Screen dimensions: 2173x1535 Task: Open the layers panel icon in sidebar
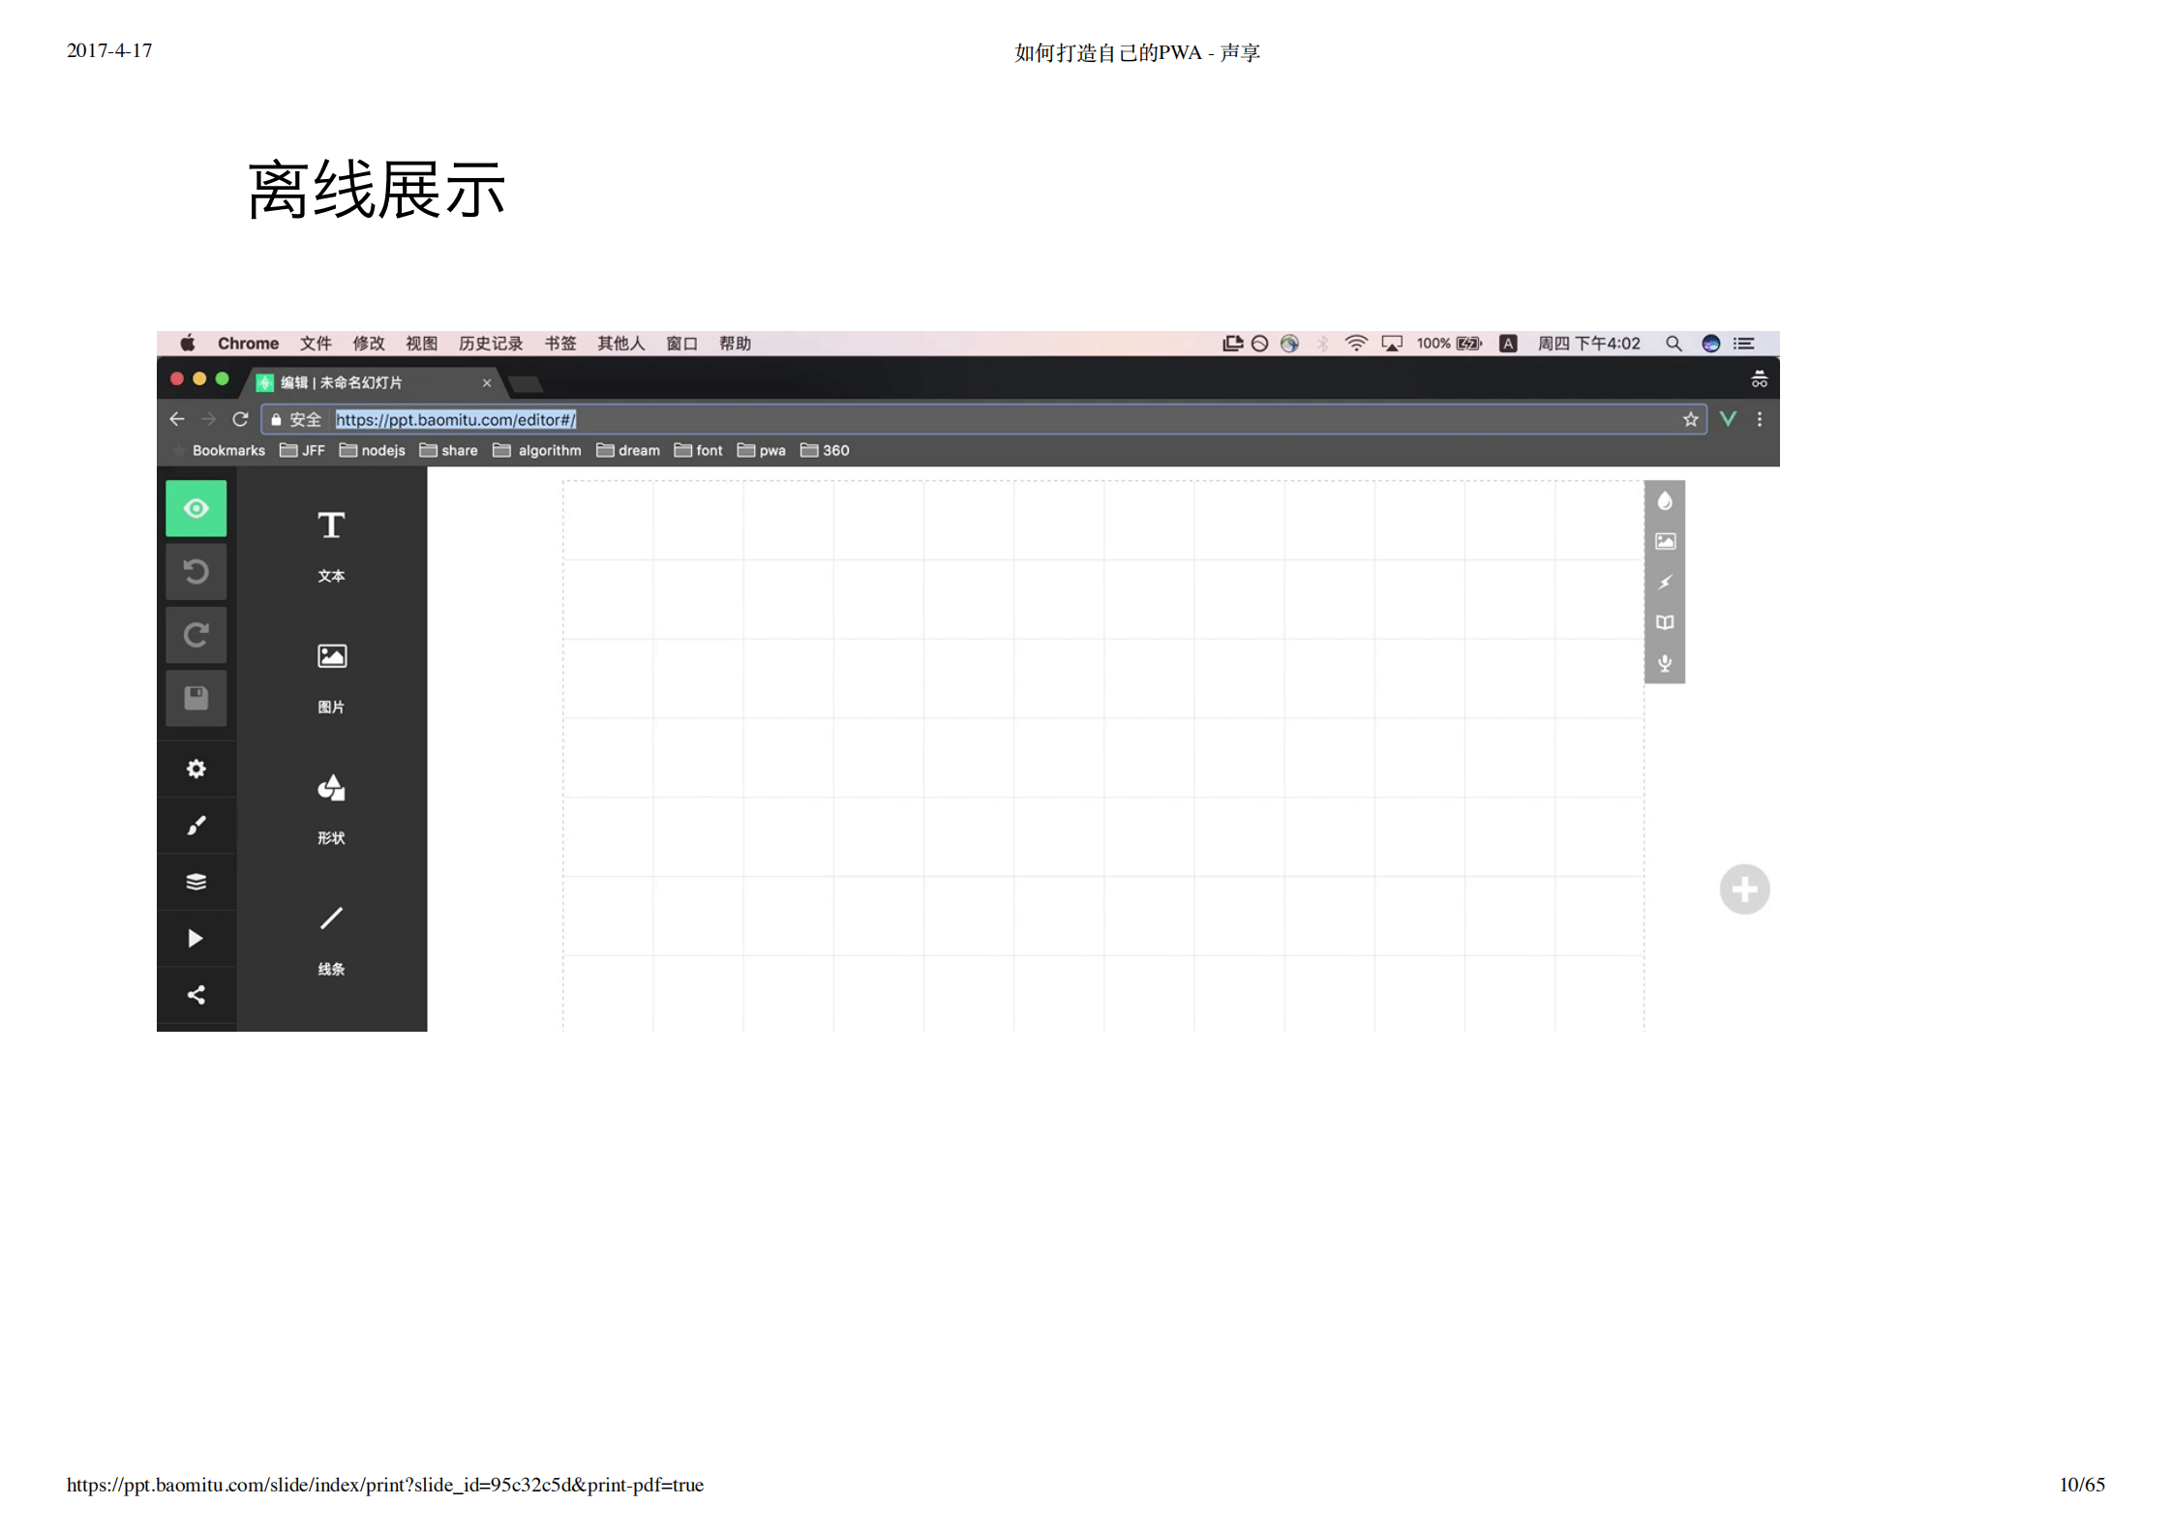pyautogui.click(x=196, y=882)
